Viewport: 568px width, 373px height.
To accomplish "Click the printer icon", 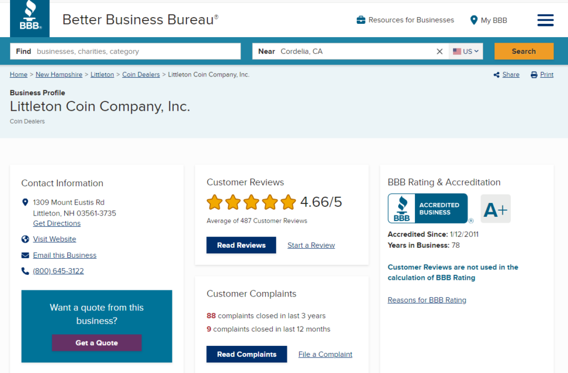I will coord(534,75).
